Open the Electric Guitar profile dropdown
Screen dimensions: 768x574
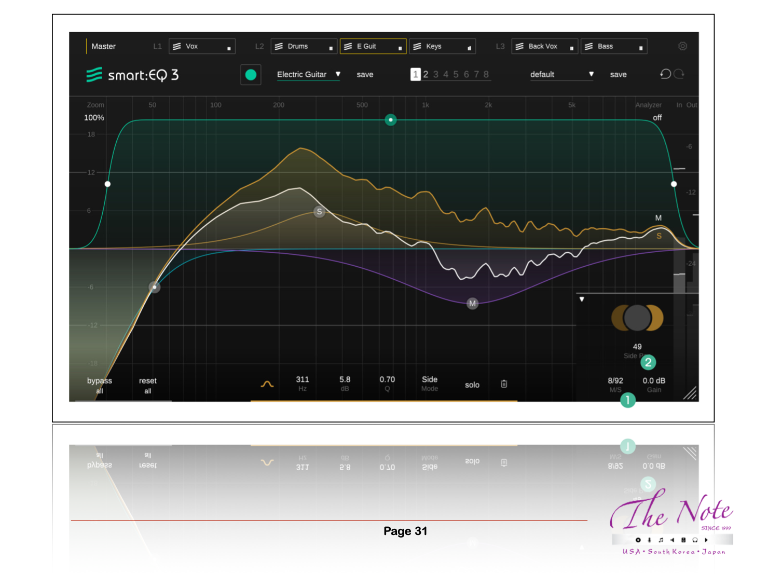[x=308, y=75]
